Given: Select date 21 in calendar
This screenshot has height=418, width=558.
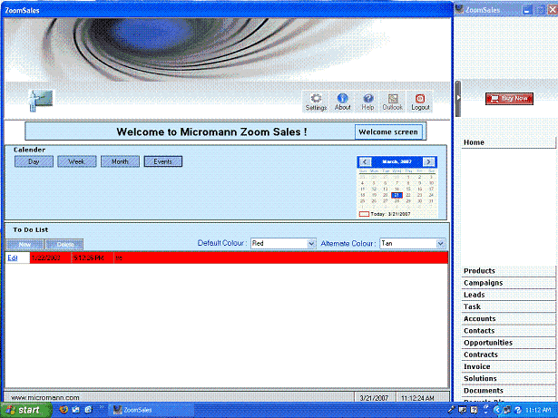Looking at the screenshot, I should [396, 195].
